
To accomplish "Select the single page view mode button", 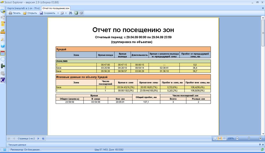I will point(215,138).
